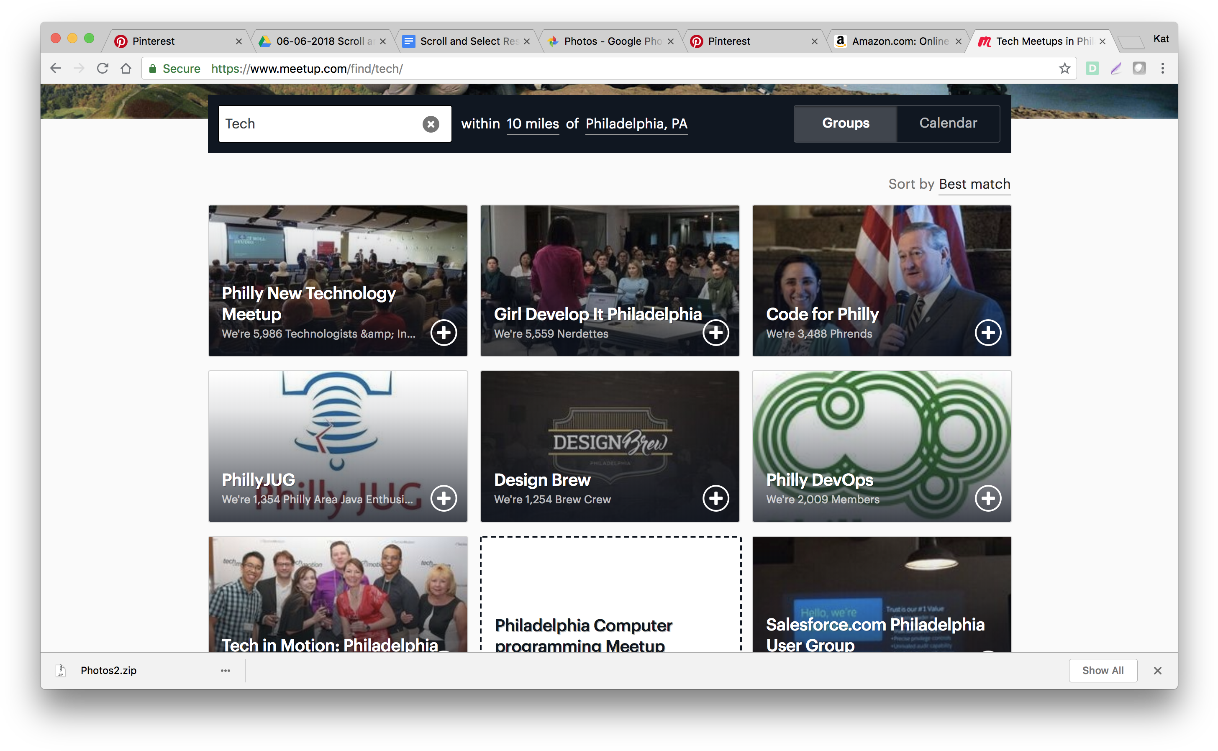Change the sort order from Best match

tap(974, 184)
